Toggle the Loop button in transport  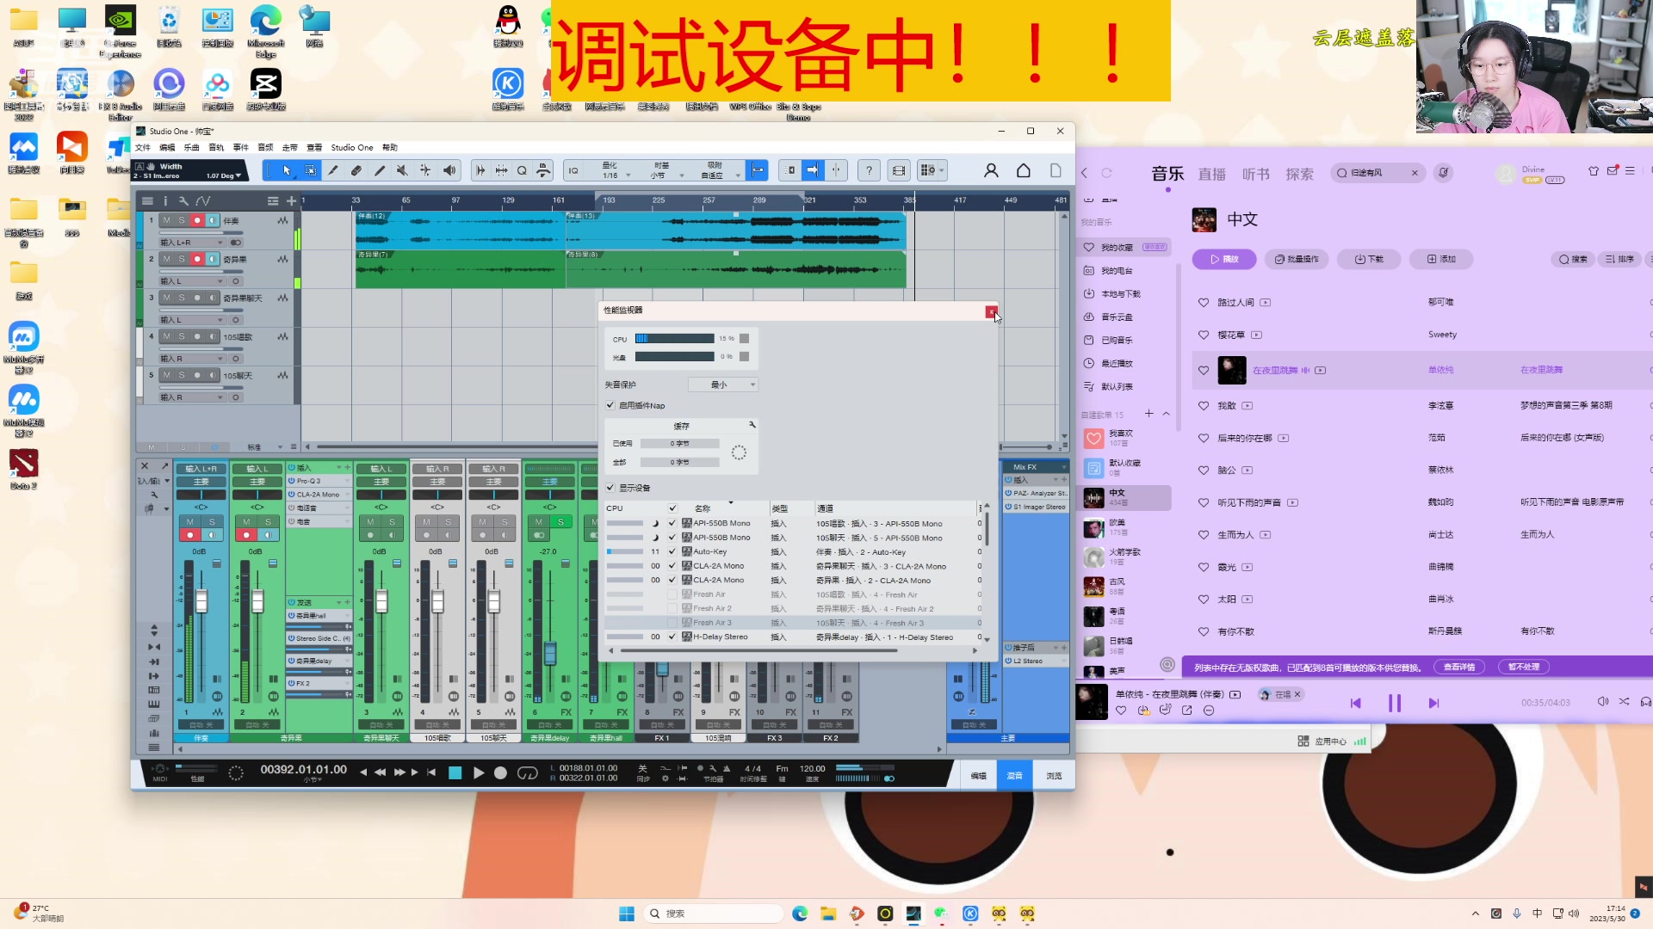pos(527,772)
